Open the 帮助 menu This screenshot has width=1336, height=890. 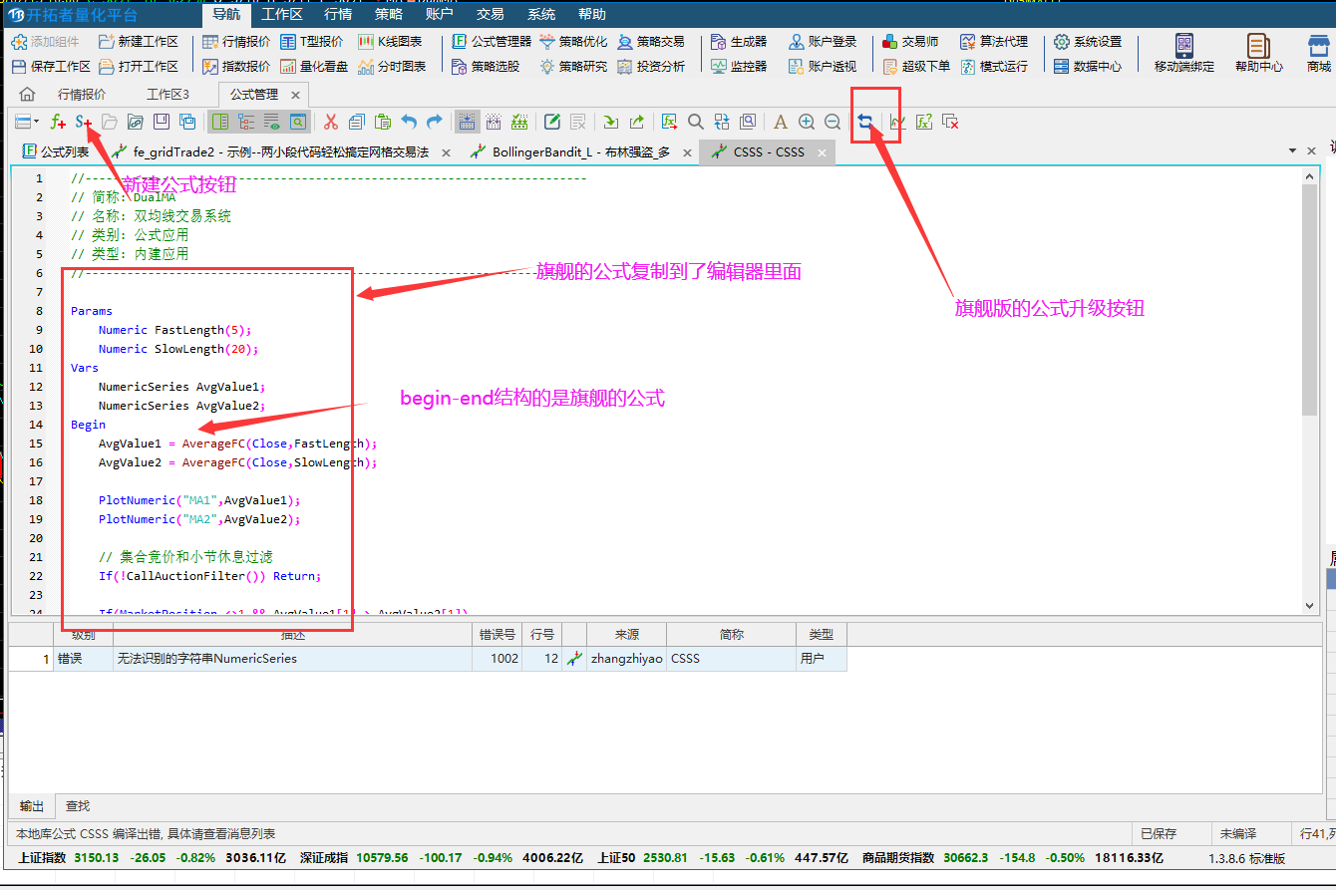pyautogui.click(x=592, y=14)
